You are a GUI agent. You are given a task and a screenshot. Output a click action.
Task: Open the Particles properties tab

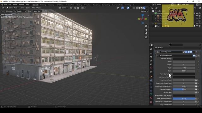pos(151,84)
